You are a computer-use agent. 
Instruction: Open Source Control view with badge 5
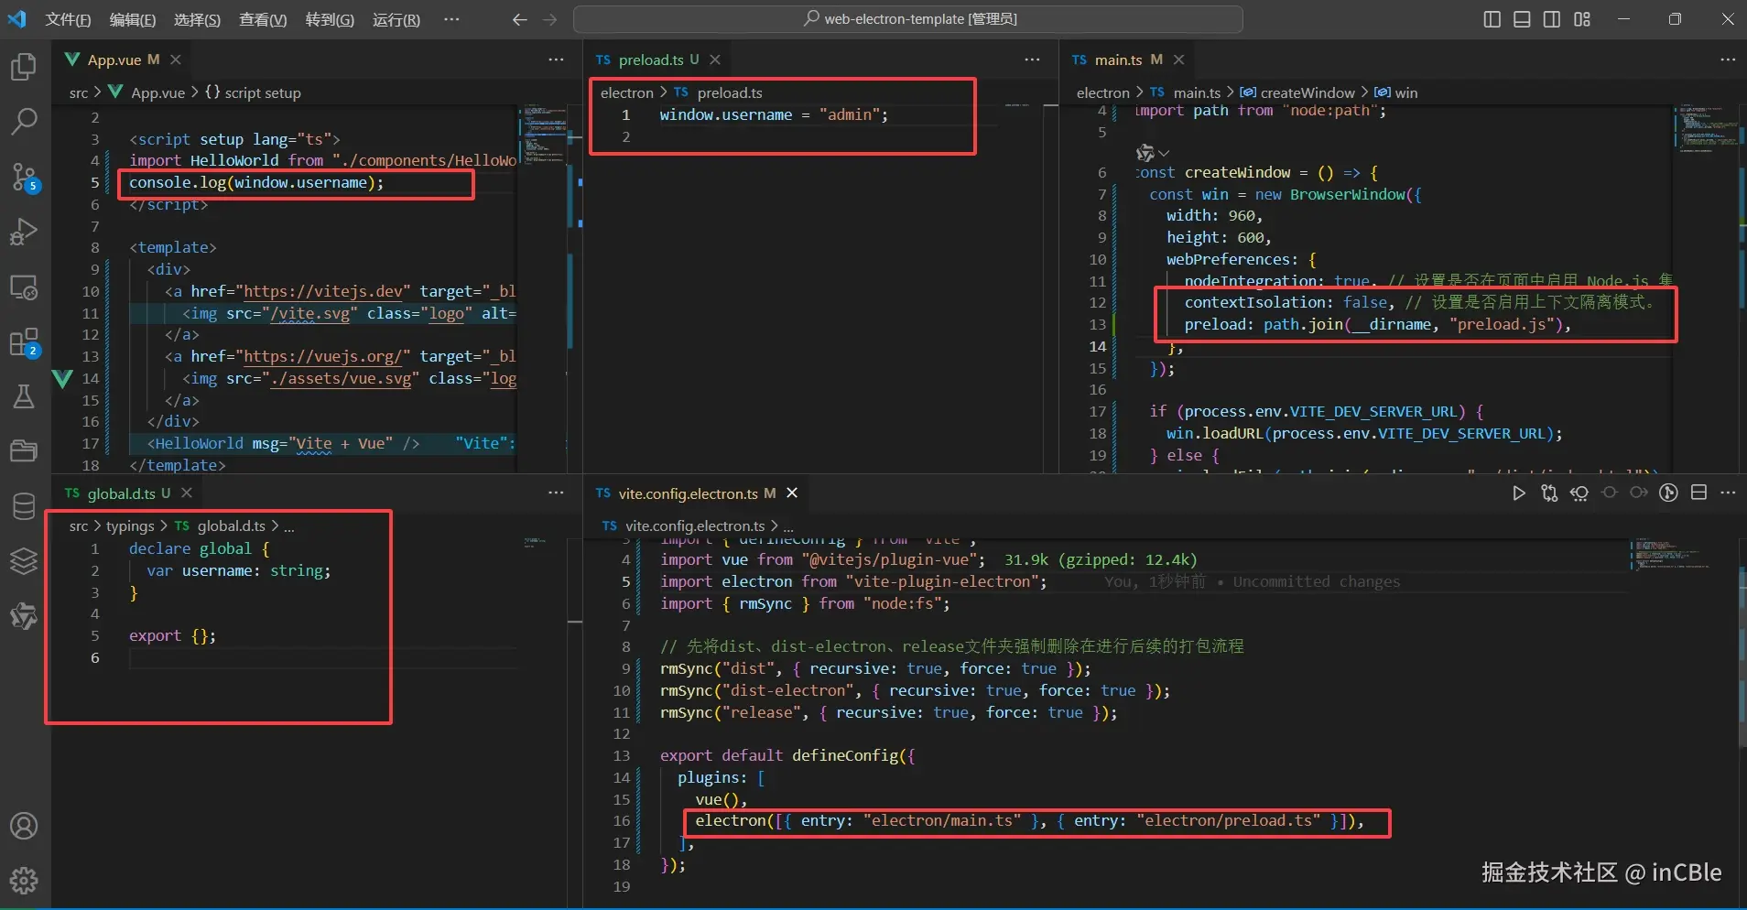coord(24,177)
